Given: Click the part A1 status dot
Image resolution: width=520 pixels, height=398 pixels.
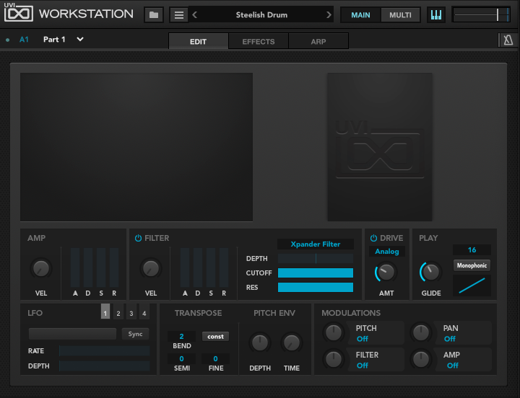Looking at the screenshot, I should coord(8,40).
